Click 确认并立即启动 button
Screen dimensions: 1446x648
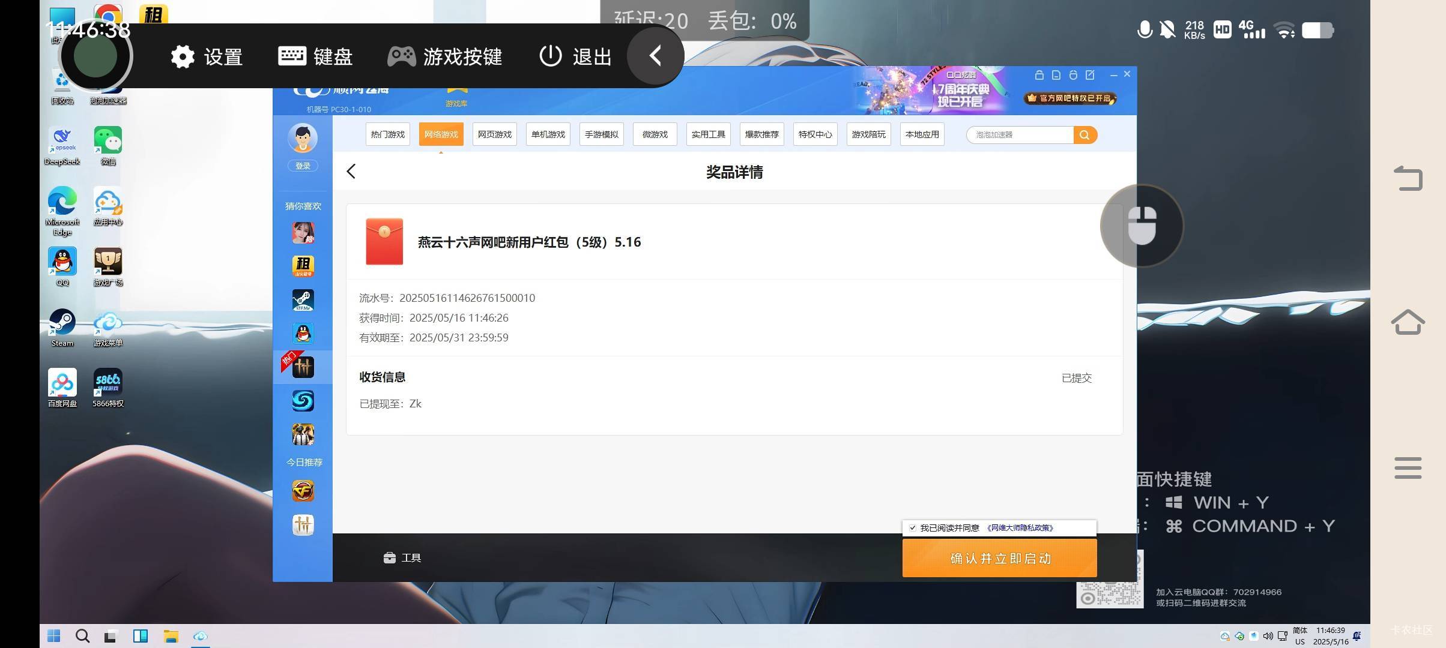(x=1000, y=558)
